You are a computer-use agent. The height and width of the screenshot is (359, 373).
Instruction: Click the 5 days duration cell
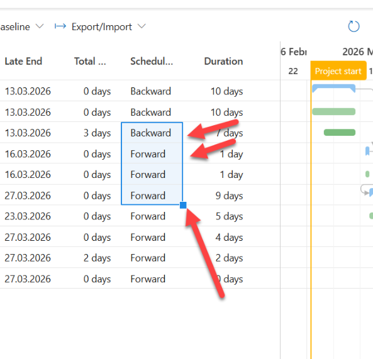(229, 216)
